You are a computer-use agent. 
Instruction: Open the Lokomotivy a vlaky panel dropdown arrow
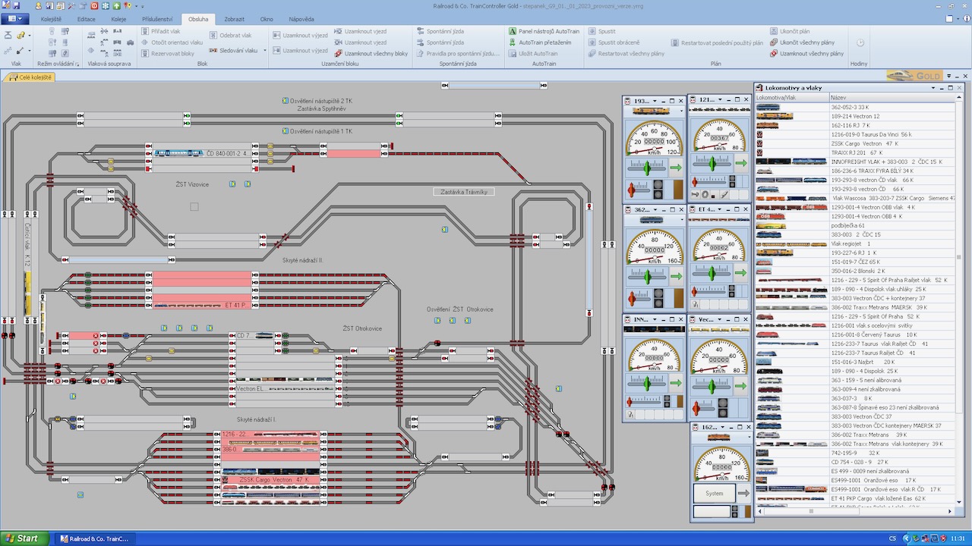tap(933, 88)
